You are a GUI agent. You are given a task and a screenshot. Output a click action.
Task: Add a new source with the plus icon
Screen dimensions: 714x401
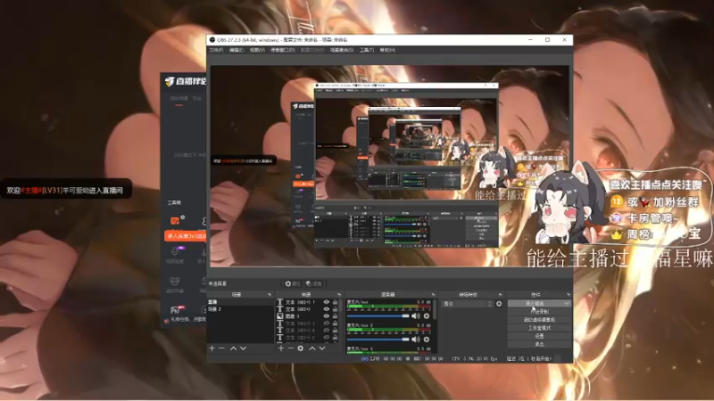(x=281, y=348)
